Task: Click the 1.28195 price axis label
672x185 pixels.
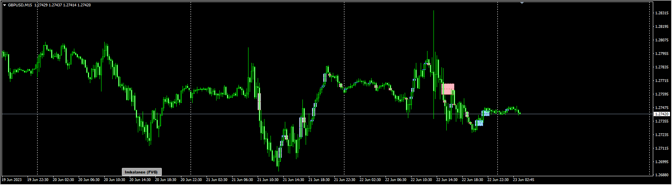Action: [x=662, y=27]
